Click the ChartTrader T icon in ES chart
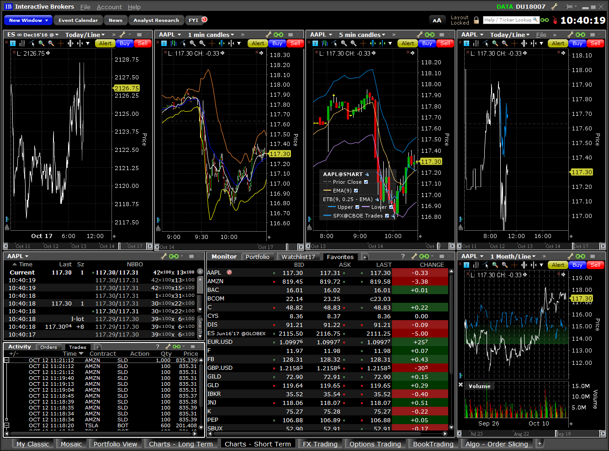Screen dimensions: 609x451 (12, 43)
